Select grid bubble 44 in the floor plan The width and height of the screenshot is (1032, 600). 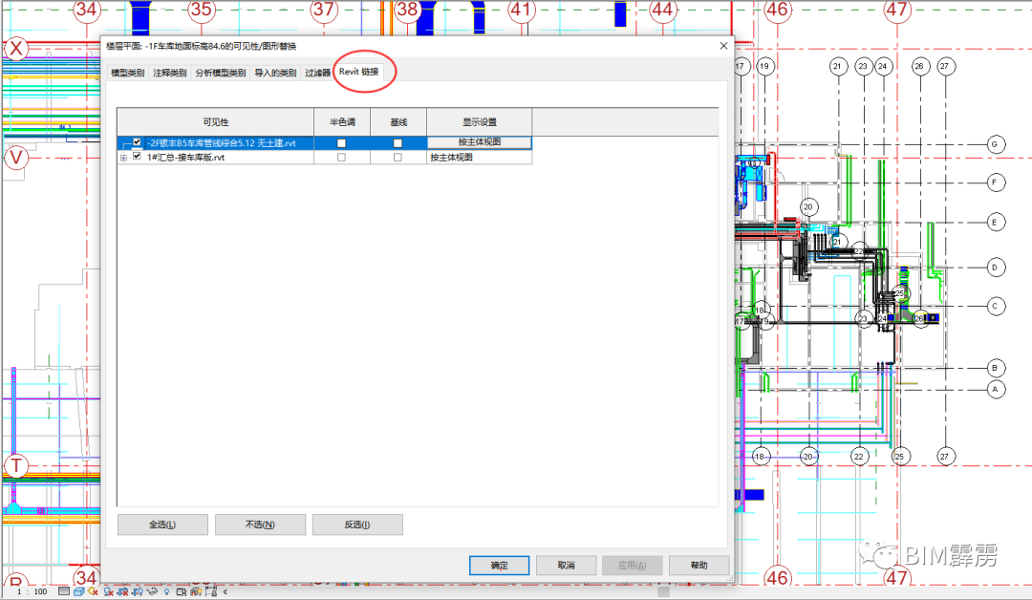(x=662, y=10)
